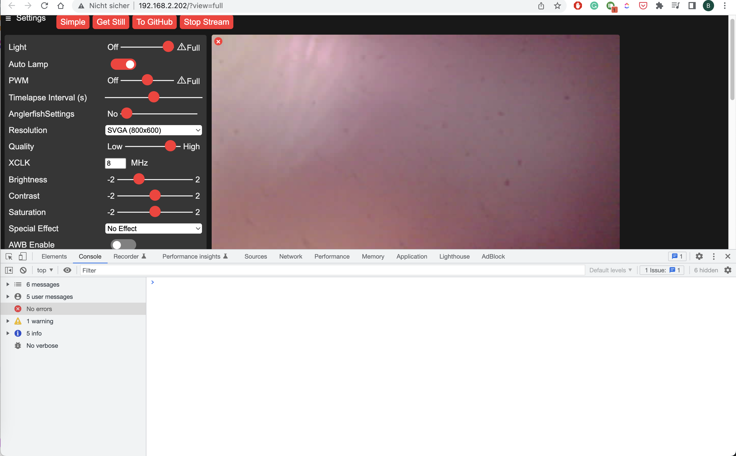The width and height of the screenshot is (736, 456).
Task: Open the Default levels dropdown
Action: point(611,270)
